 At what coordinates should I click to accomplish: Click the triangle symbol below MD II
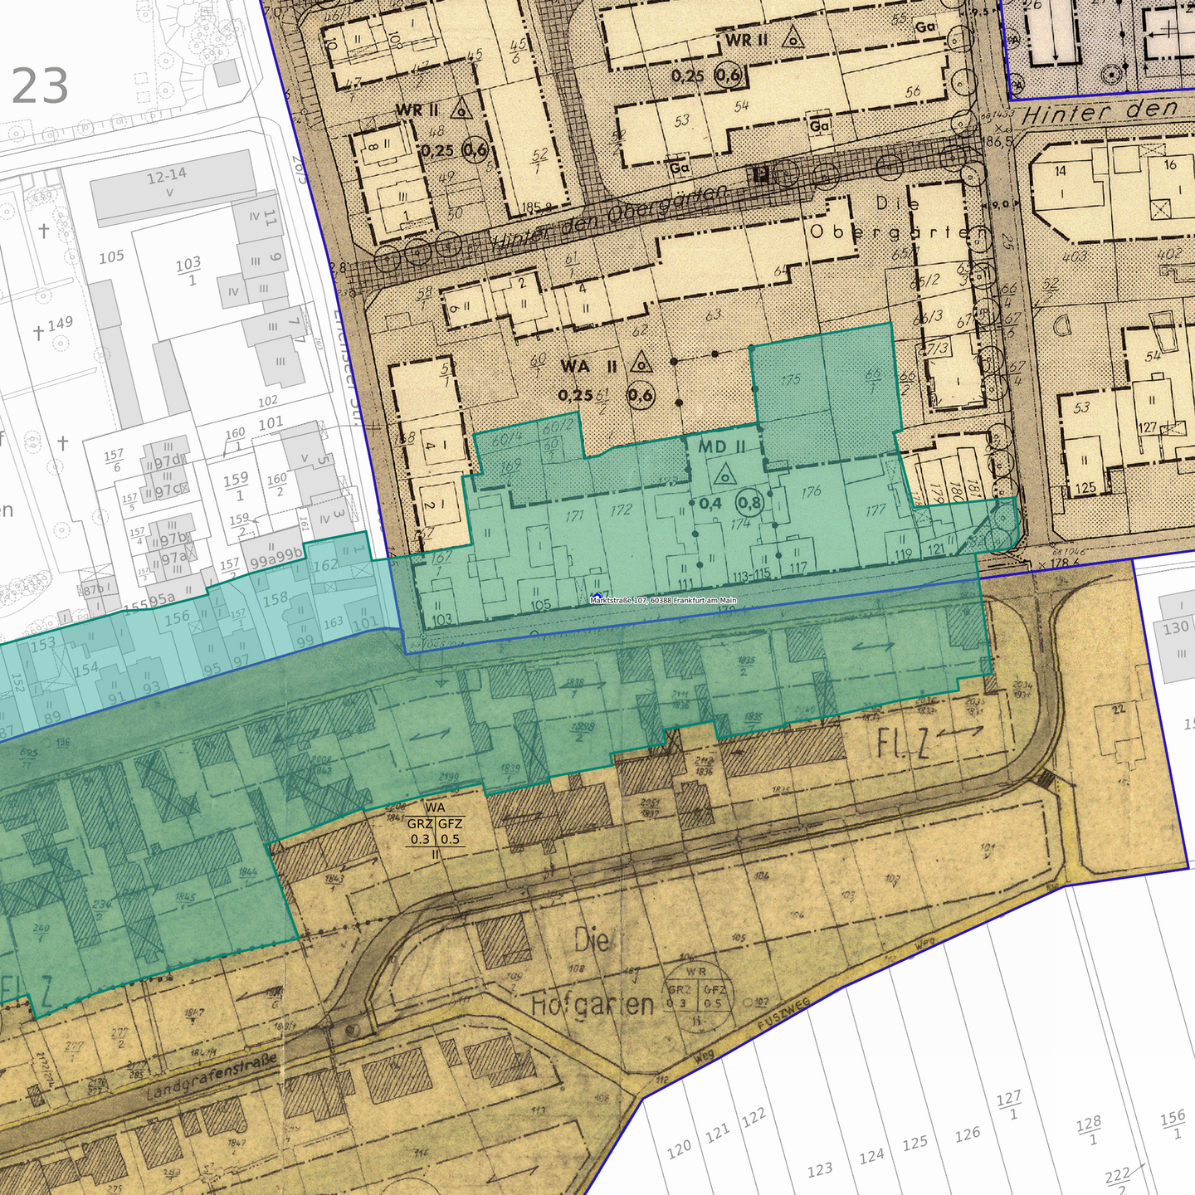[x=726, y=475]
